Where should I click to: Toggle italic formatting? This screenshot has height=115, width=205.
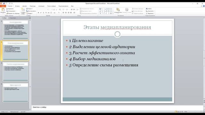pyautogui.click(x=41, y=13)
